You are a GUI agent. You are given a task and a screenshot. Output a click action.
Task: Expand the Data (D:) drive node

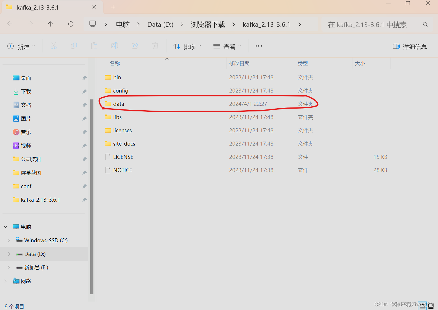tap(9, 254)
